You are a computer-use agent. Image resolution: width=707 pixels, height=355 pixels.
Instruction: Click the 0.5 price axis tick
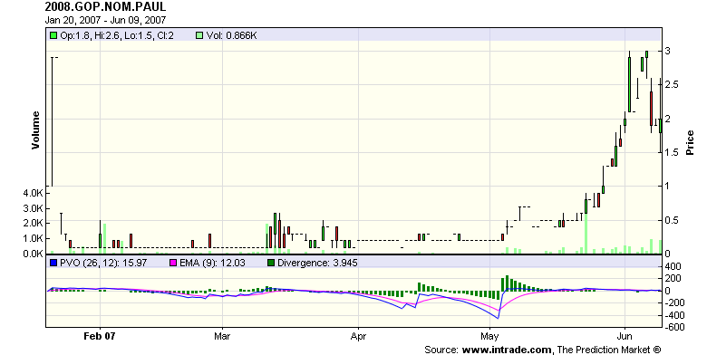[x=672, y=220]
